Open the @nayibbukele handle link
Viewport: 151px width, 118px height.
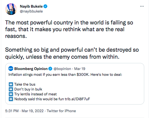pyautogui.click(x=31, y=11)
